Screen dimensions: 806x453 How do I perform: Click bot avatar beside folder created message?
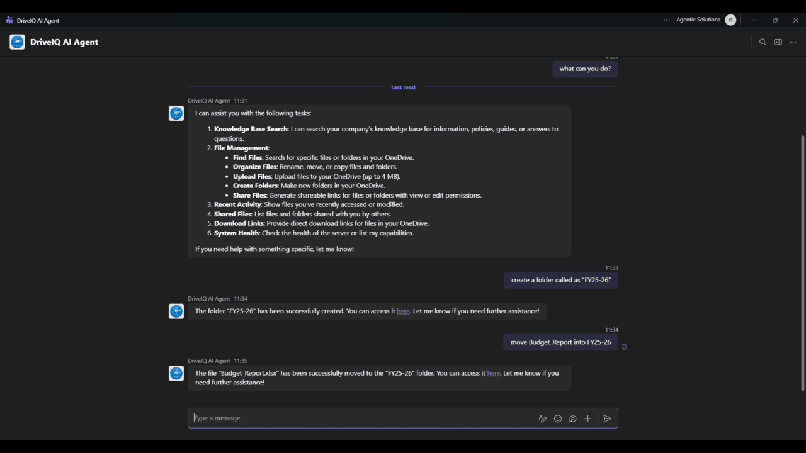(176, 311)
